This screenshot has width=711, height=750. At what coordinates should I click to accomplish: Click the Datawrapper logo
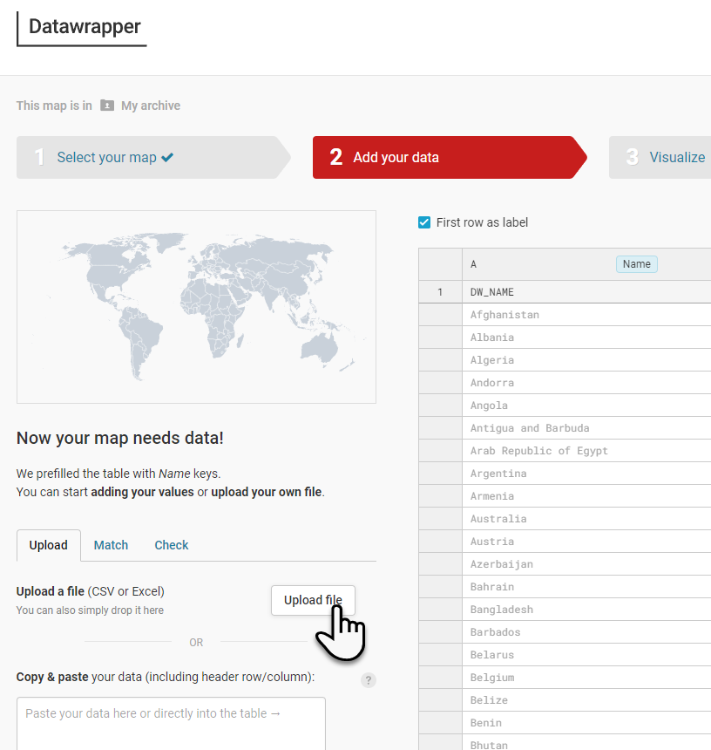point(82,29)
